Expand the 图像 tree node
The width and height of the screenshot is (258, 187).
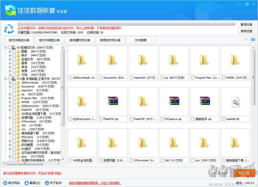[10, 52]
